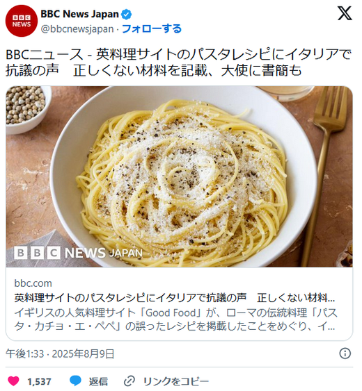The image size is (362, 391).
Task: Click the bbc.com domain label
Action: point(33,283)
